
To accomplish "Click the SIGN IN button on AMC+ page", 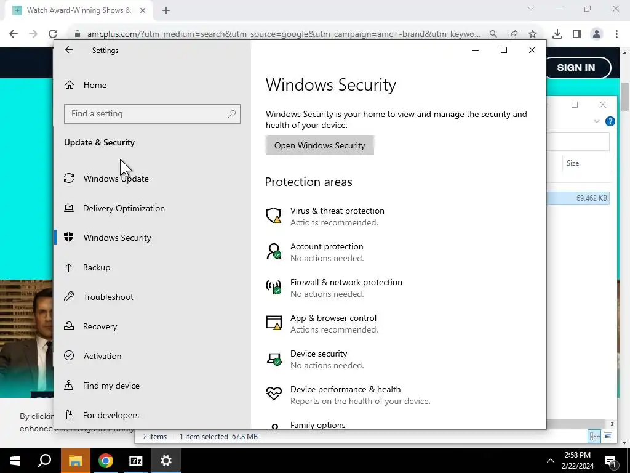I will [x=576, y=68].
